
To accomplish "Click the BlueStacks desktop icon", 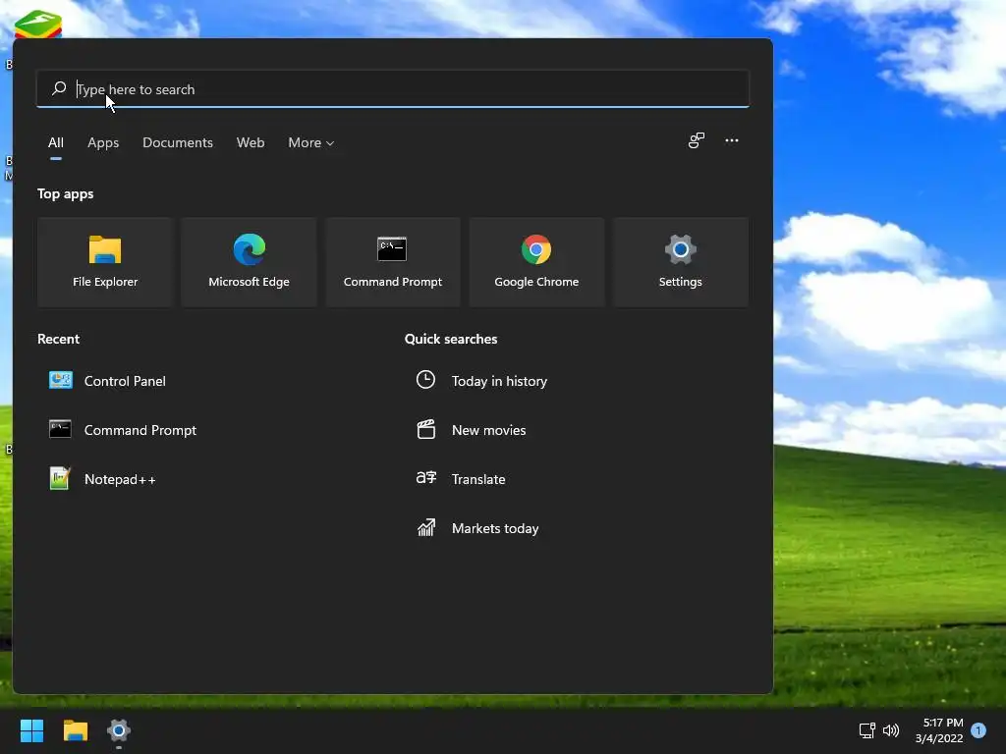I will (38, 25).
